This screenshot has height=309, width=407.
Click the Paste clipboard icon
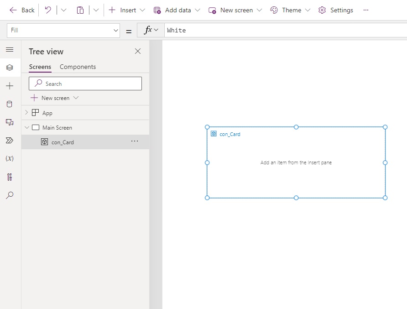80,10
